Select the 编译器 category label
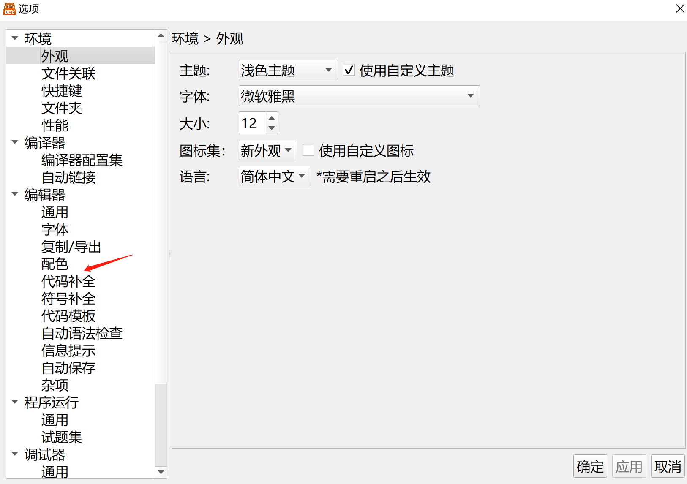The height and width of the screenshot is (484, 687). tap(45, 142)
